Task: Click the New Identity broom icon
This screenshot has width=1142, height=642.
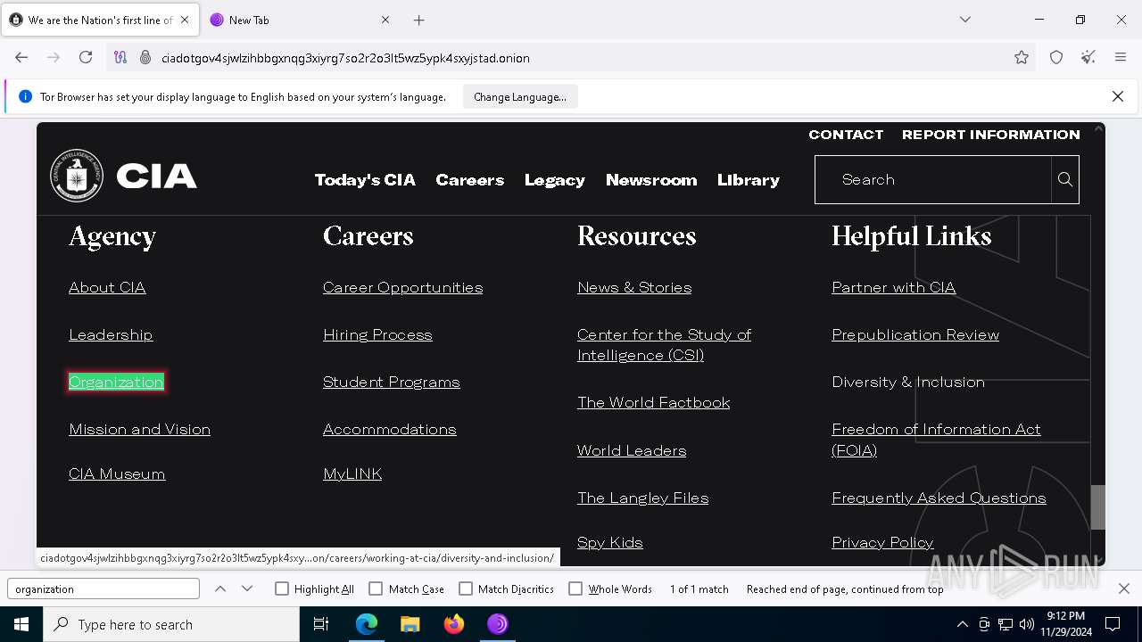Action: tap(1088, 58)
